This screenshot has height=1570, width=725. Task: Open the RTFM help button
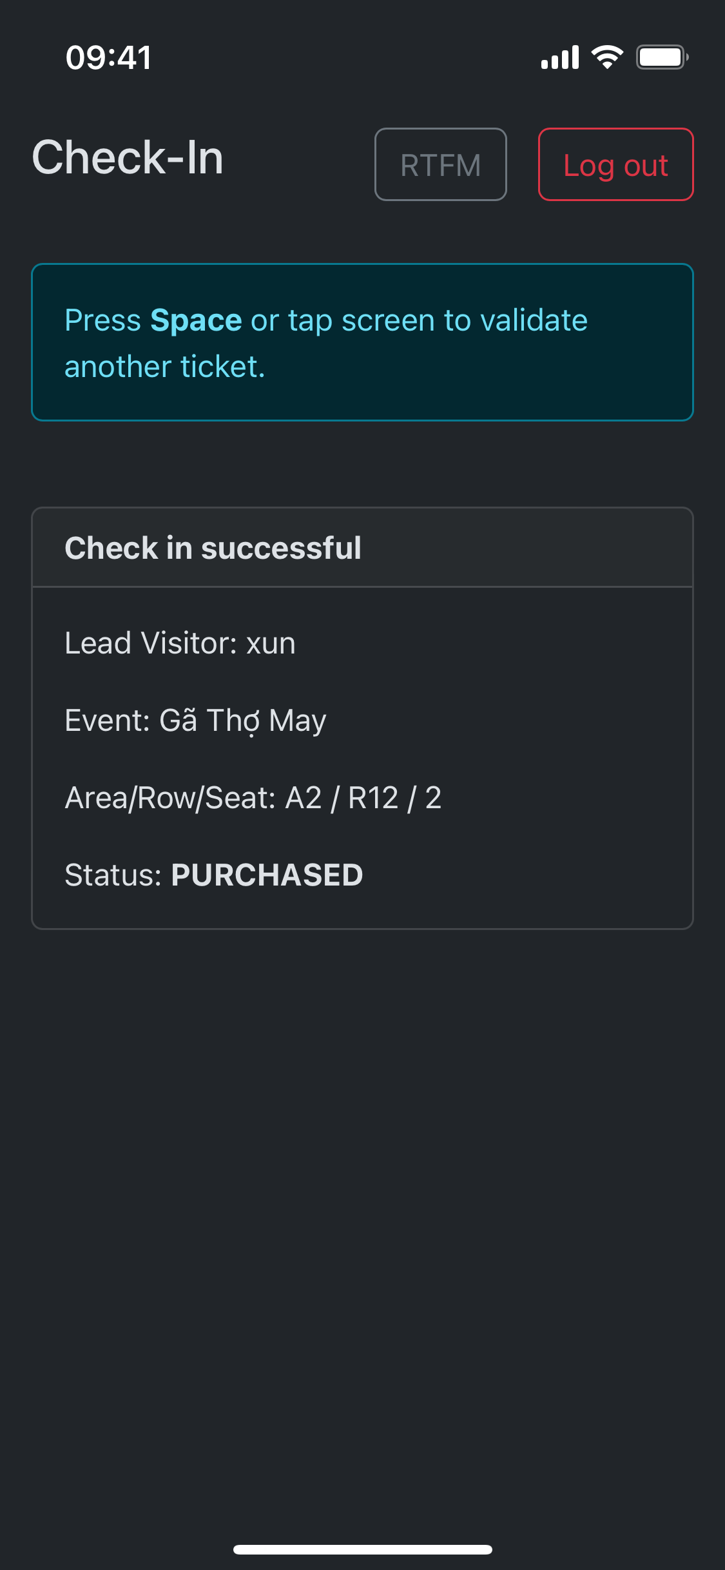click(x=440, y=165)
